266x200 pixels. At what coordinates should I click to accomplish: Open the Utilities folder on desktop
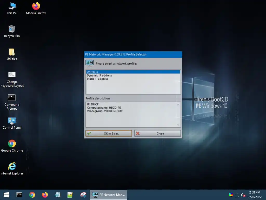[x=12, y=54]
